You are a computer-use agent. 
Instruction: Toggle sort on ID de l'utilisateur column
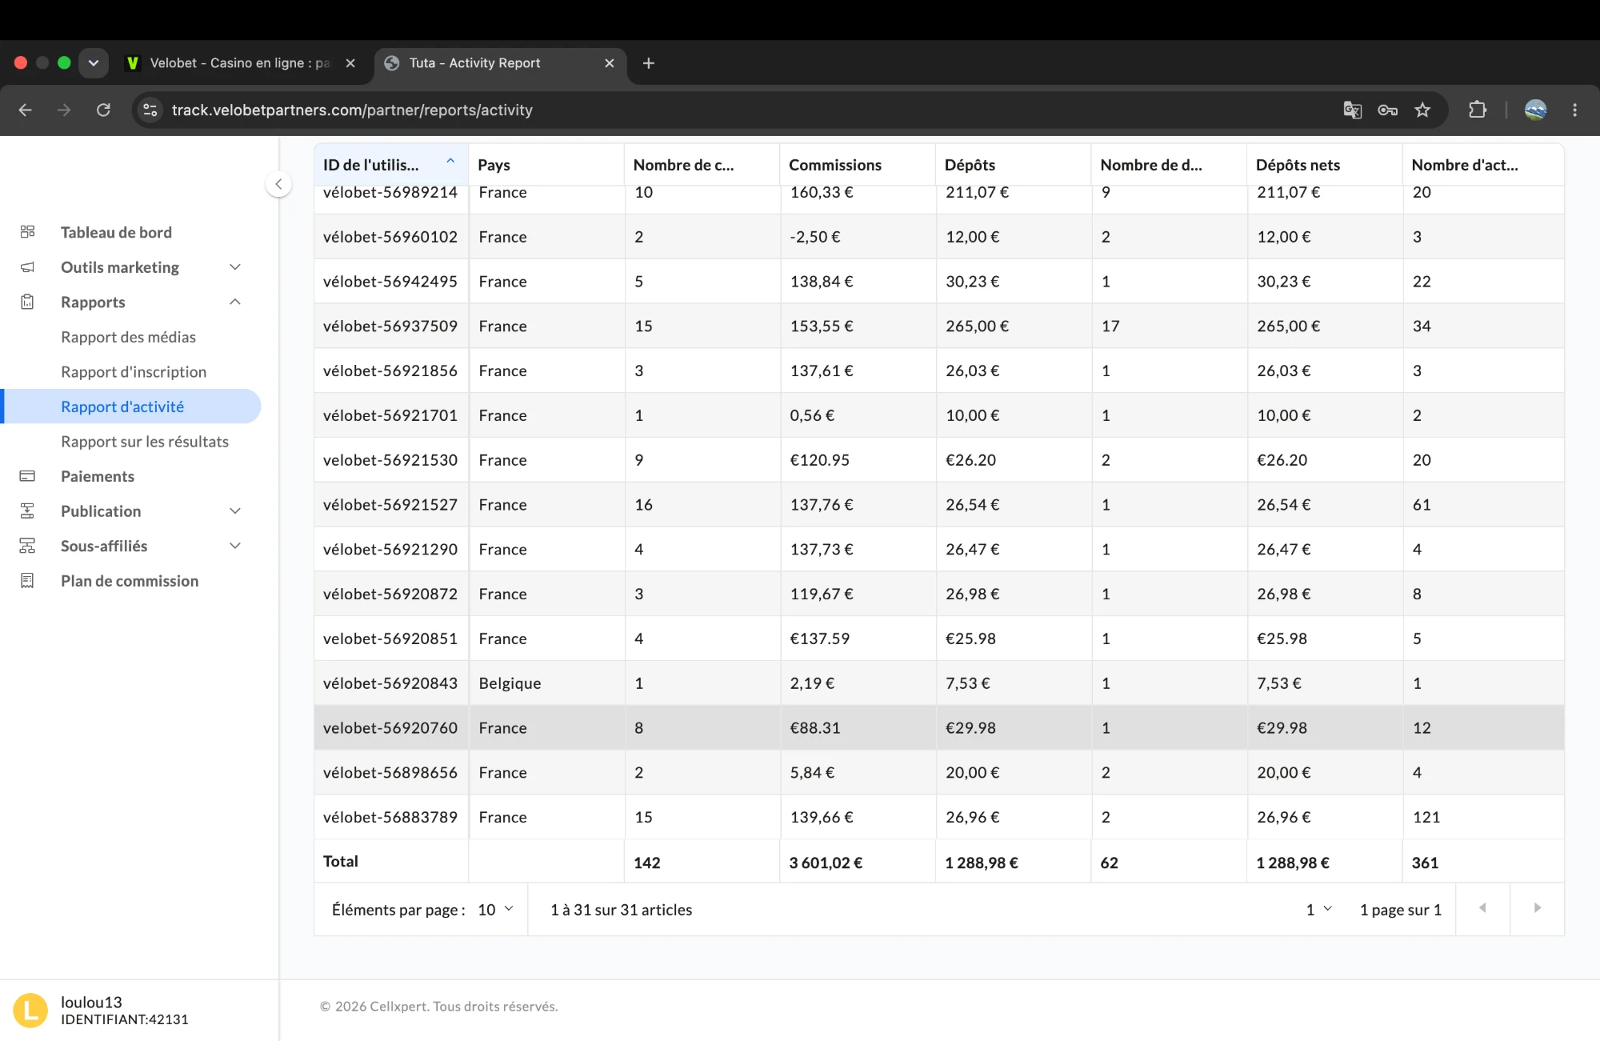(x=450, y=162)
